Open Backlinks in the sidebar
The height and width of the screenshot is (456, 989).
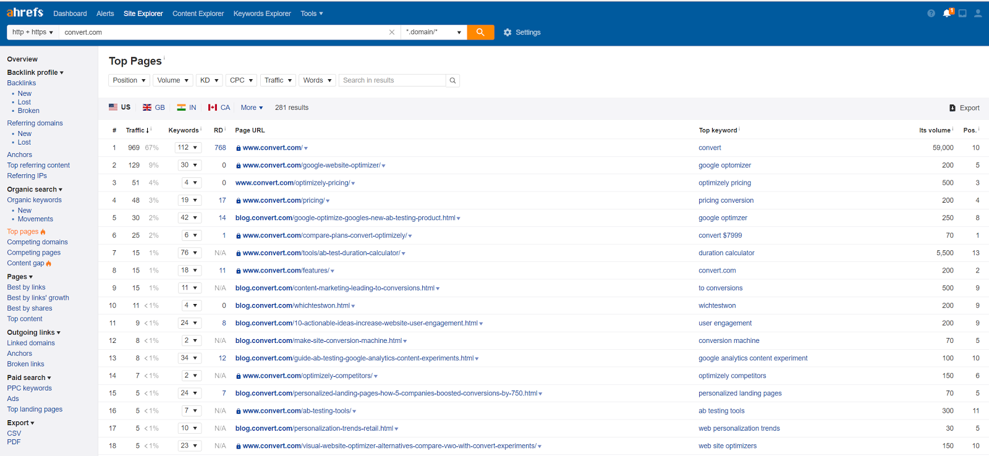tap(22, 83)
